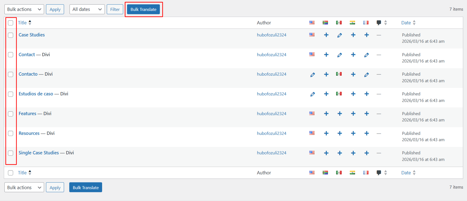Select all pages via top header checkbox

[x=11, y=23]
